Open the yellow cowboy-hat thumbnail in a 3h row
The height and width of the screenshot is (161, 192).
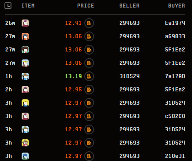point(25,143)
